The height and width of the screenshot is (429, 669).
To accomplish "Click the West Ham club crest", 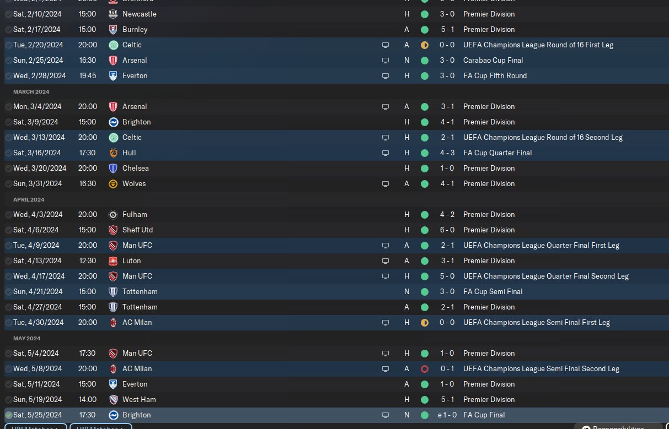I will point(113,399).
